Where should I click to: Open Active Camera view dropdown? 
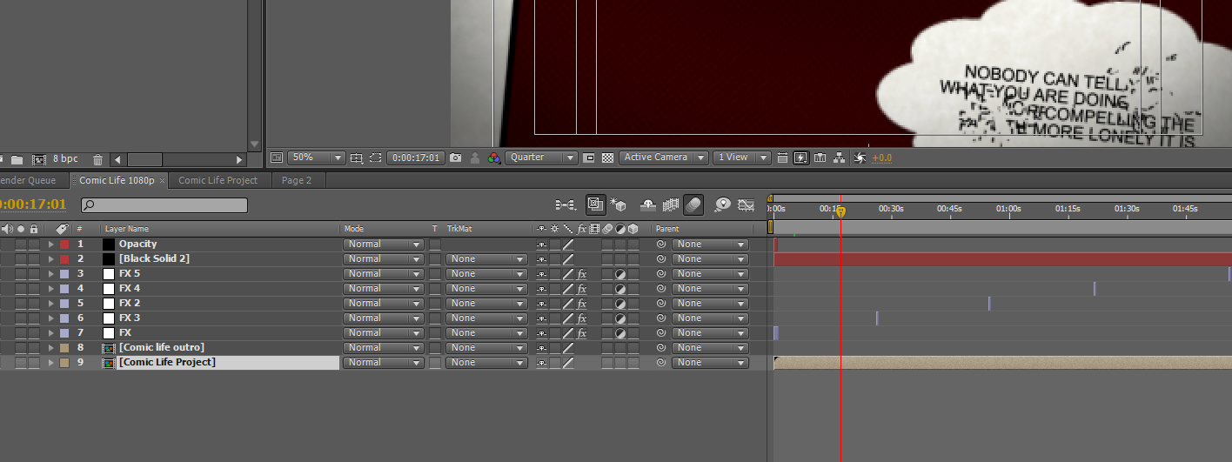663,157
